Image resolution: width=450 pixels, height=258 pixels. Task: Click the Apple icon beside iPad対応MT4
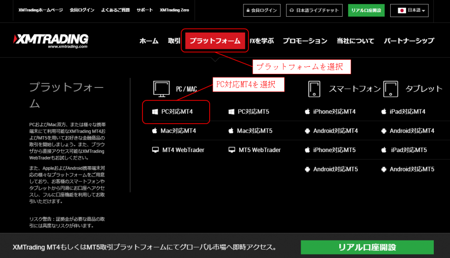384,111
